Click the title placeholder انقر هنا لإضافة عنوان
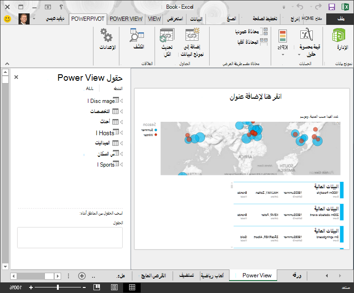Screen dimensions: 354x293 point(255,97)
